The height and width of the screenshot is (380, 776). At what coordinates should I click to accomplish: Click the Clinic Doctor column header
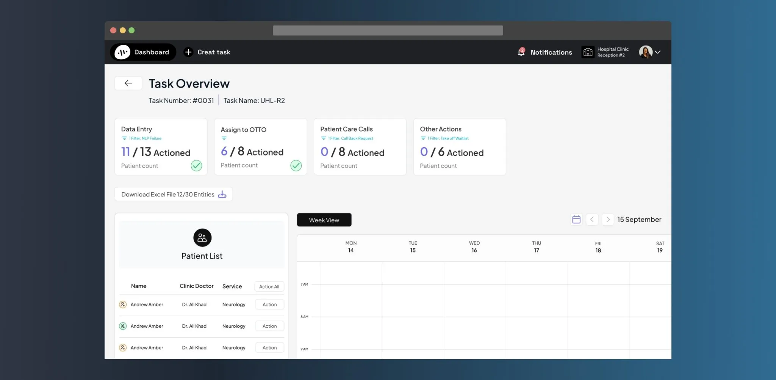coord(196,286)
